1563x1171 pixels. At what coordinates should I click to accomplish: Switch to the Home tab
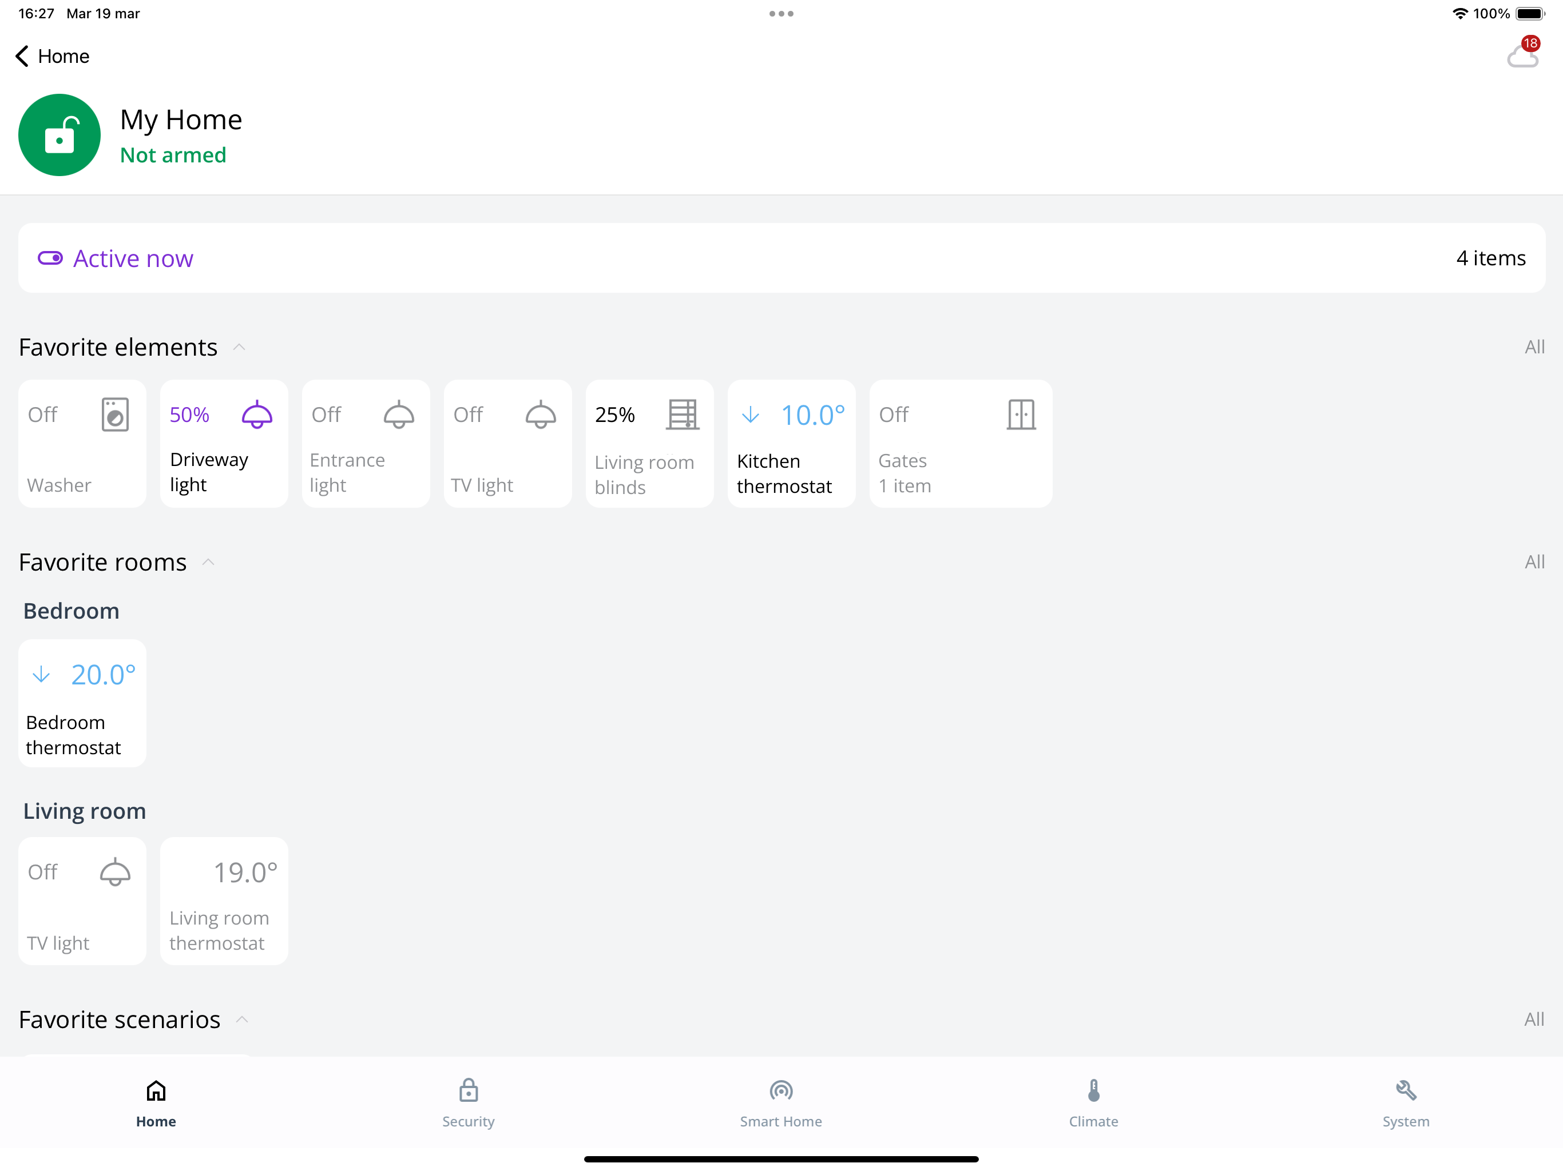click(156, 1104)
